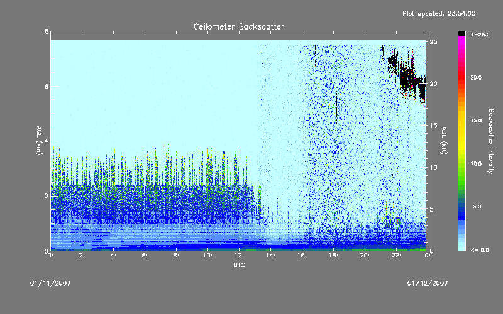Click the "14:" hour tick on UTC axis
This screenshot has width=503, height=314.
271,256
